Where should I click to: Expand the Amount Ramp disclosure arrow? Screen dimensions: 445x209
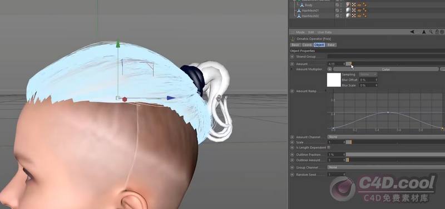click(325, 91)
